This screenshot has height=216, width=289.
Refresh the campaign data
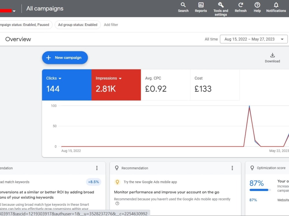click(240, 7)
